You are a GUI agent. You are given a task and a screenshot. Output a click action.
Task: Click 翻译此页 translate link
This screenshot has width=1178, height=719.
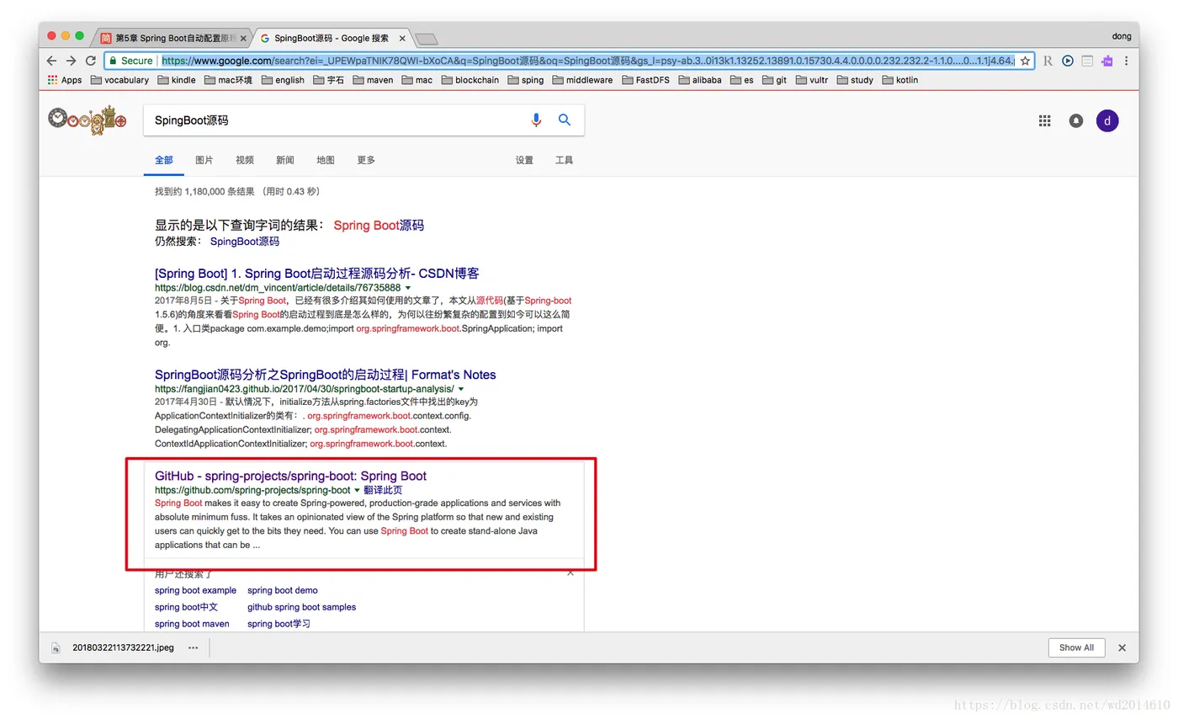tap(383, 490)
